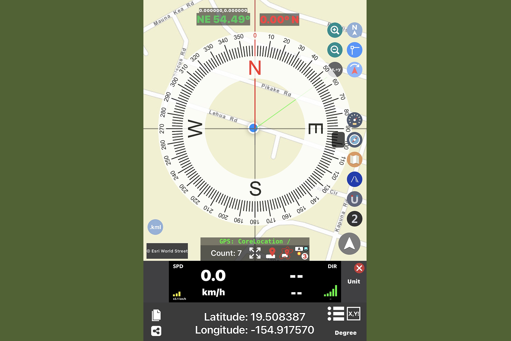Tap the km/h unit text
The height and width of the screenshot is (341, 511).
click(213, 292)
